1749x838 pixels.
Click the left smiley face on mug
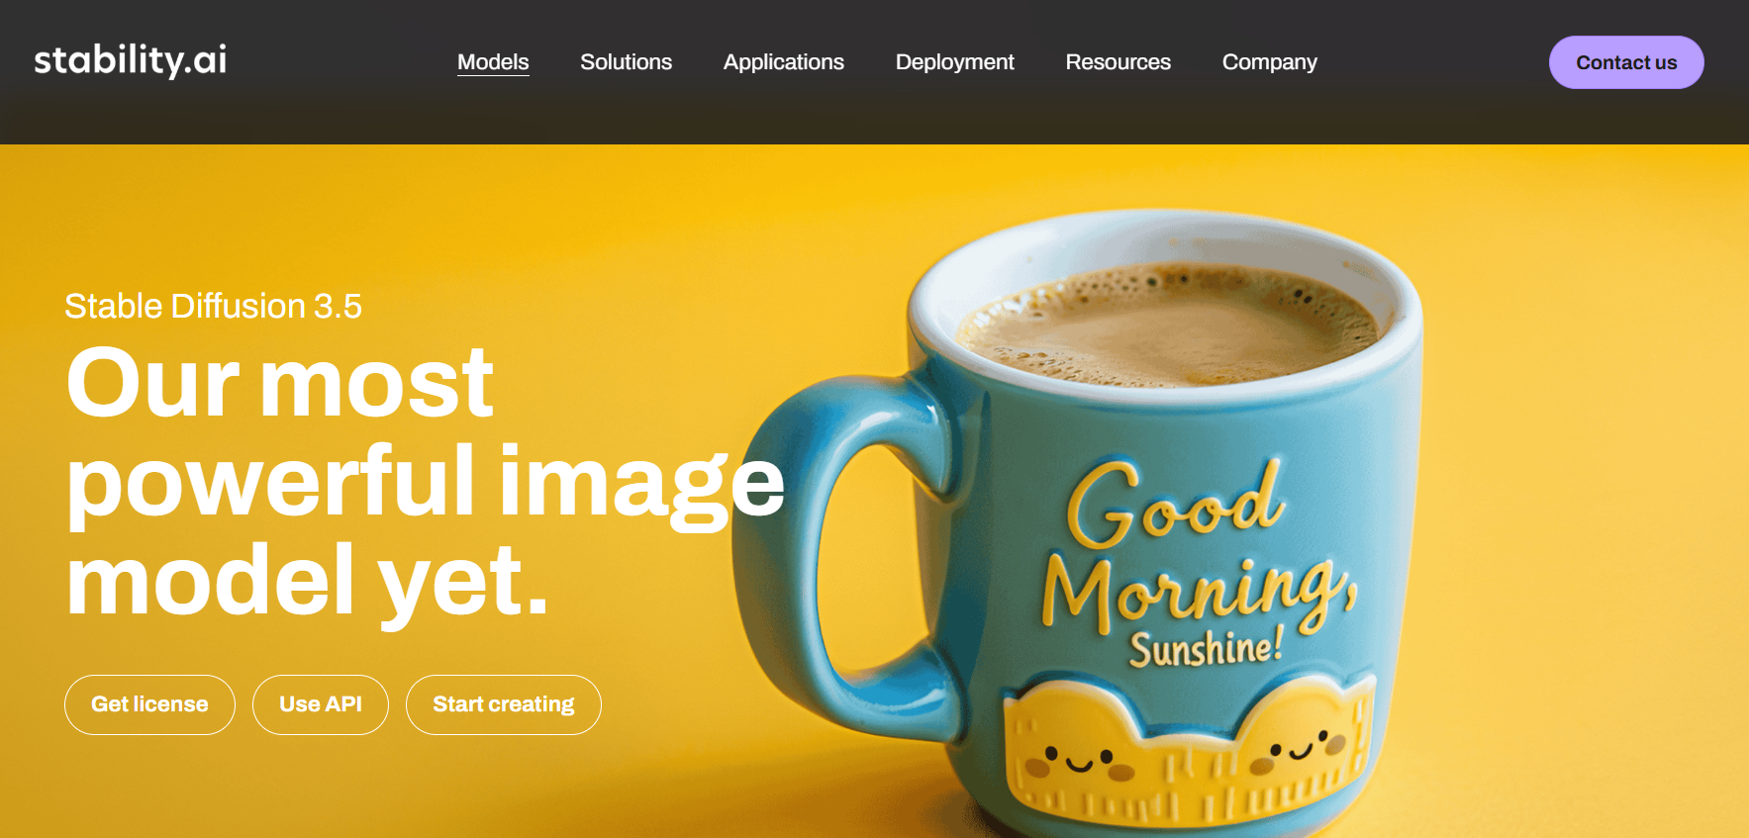coord(1079,760)
